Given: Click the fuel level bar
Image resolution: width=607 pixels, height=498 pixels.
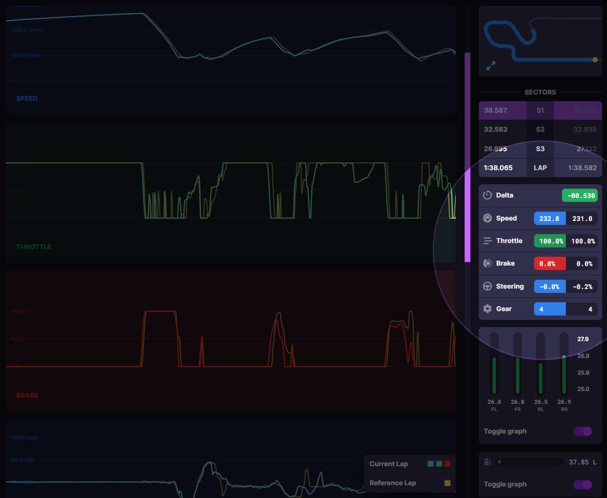Looking at the screenshot, I should (x=530, y=462).
